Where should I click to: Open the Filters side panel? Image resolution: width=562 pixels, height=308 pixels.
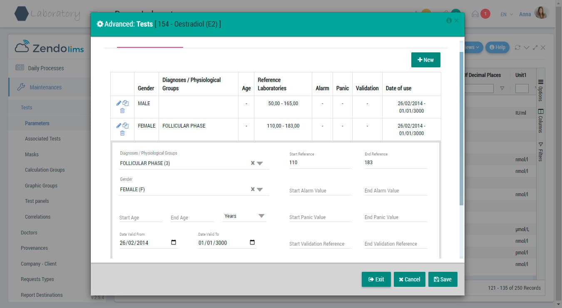point(540,152)
